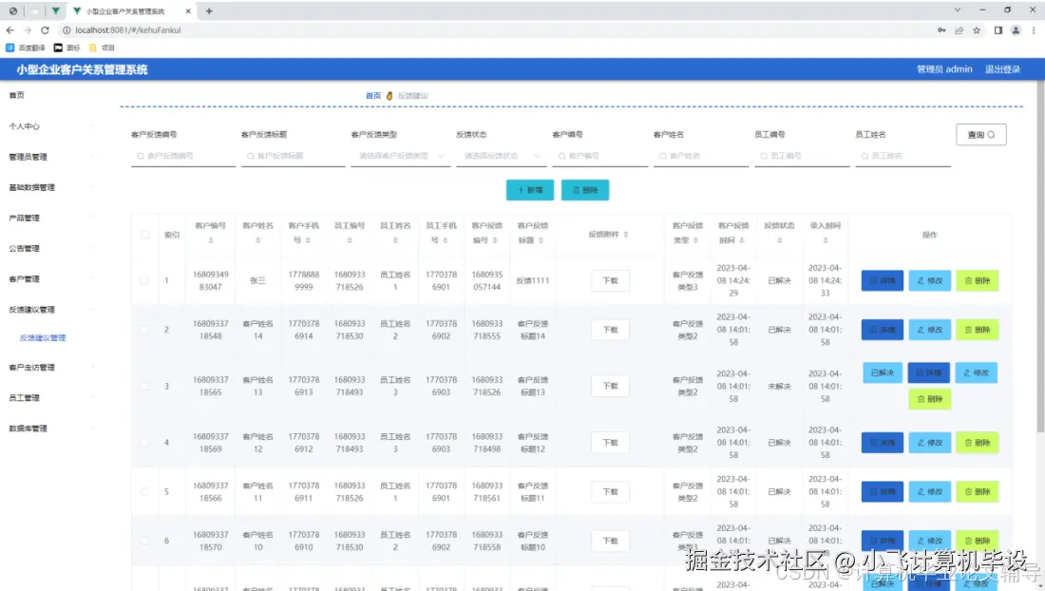
Task: Open the 客户反馈类型 filter dropdown
Action: pos(401,156)
